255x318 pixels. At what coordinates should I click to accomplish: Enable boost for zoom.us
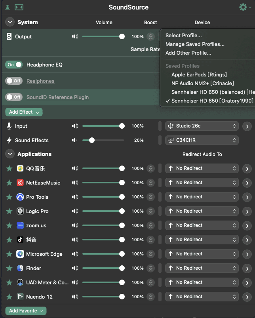[x=150, y=225]
